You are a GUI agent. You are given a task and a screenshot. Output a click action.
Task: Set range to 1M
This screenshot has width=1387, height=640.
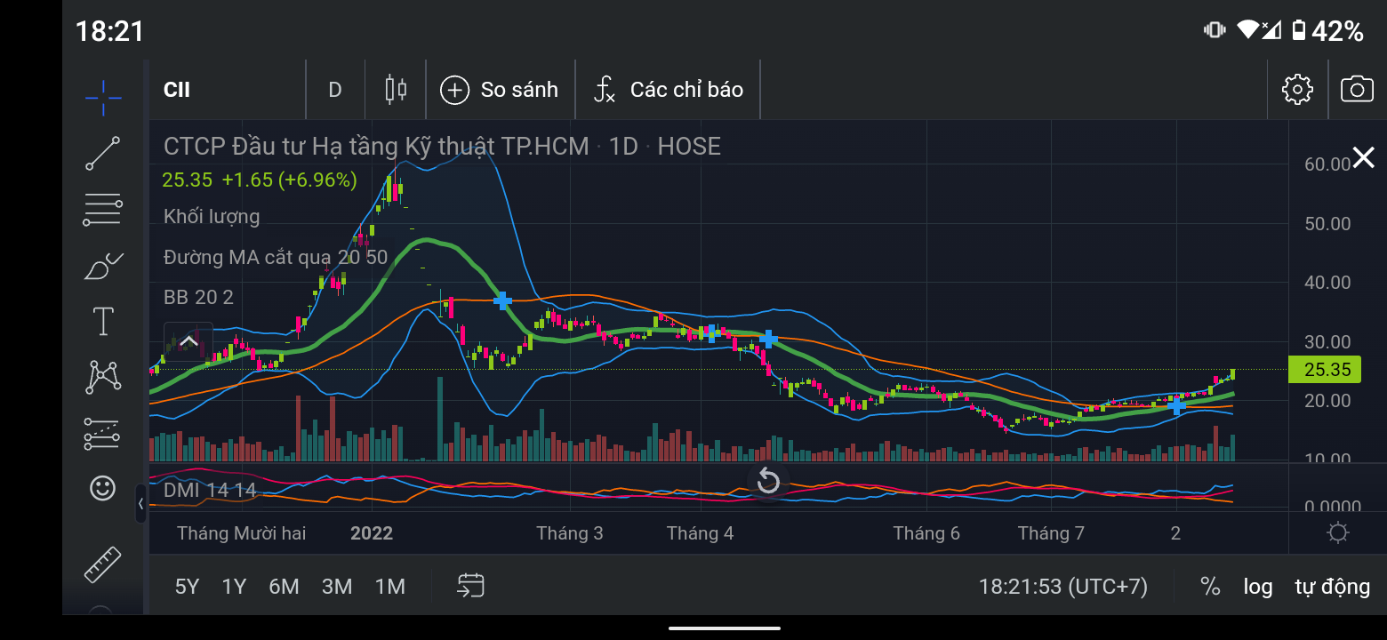[389, 587]
